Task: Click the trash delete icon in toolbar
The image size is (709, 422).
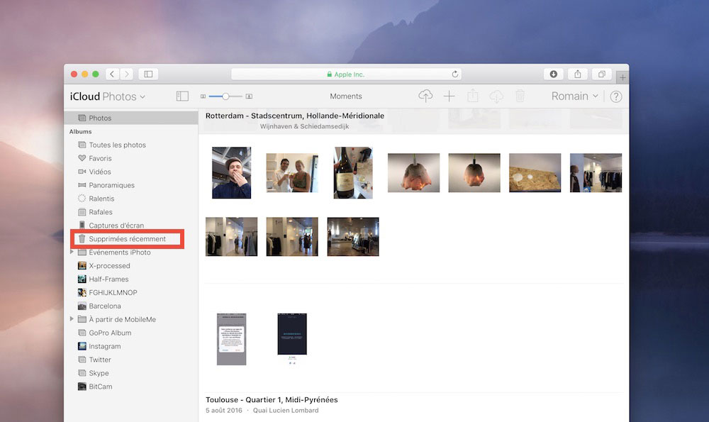Action: 520,96
